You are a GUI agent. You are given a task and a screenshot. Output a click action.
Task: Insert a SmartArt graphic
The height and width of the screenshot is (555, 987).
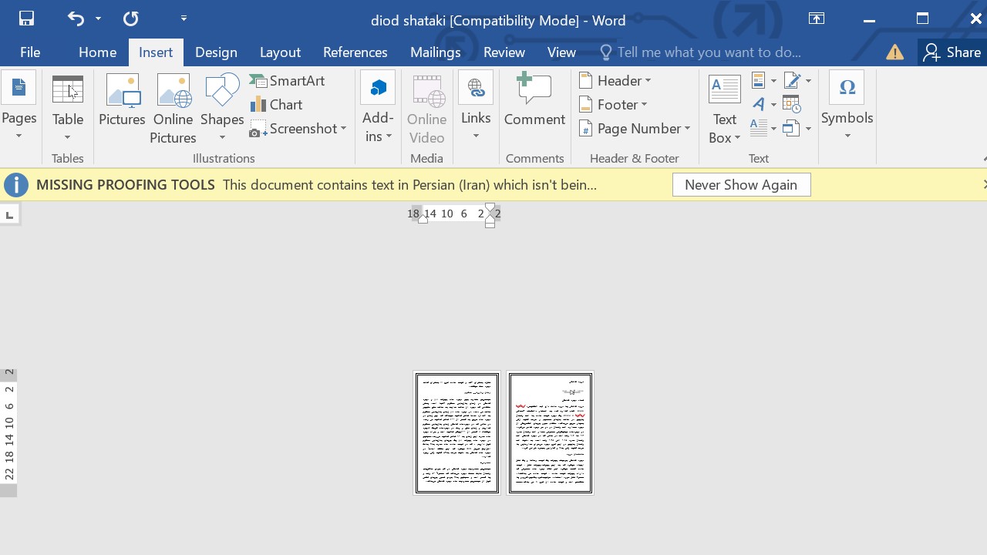pyautogui.click(x=287, y=81)
